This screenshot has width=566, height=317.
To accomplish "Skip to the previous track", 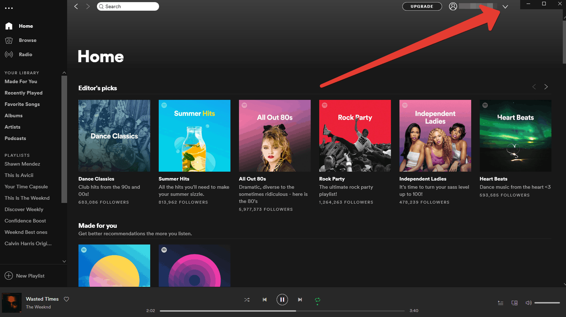I will coord(265,300).
